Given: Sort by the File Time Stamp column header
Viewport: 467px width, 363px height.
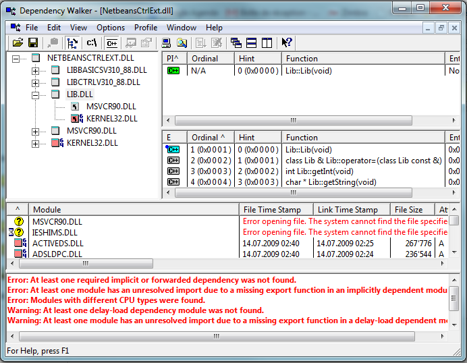Looking at the screenshot, I should point(275,210).
